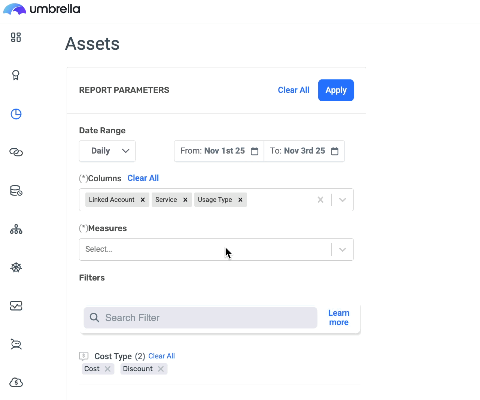
Task: Open the From date calendar picker
Action: (x=255, y=151)
